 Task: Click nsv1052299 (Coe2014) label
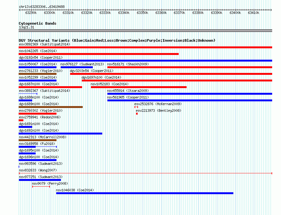click(38, 77)
